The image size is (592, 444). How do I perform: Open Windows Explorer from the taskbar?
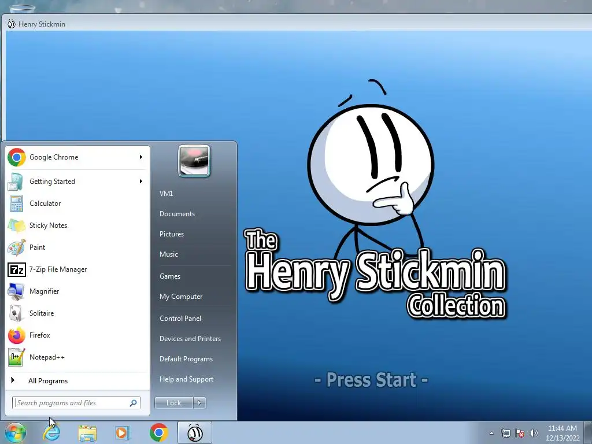tap(87, 432)
